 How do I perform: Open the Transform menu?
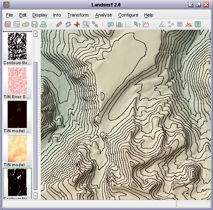click(78, 15)
